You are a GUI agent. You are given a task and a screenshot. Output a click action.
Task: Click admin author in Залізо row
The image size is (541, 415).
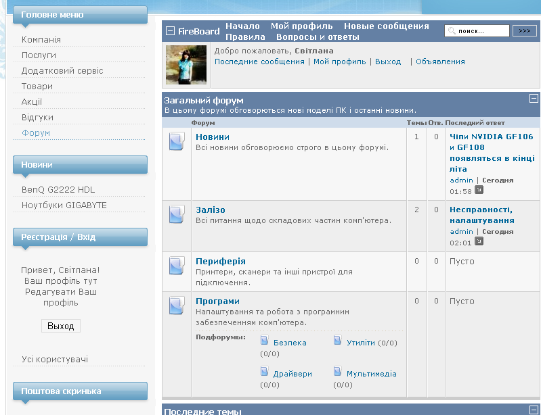tap(461, 231)
